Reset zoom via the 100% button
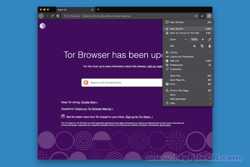250x167 pixels. click(x=194, y=39)
